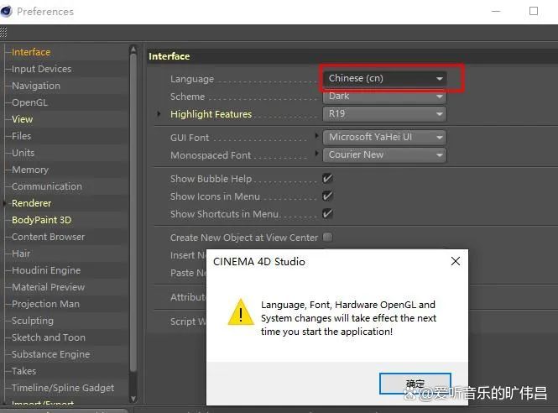
Task: Open Material Preview preferences
Action: click(x=48, y=287)
